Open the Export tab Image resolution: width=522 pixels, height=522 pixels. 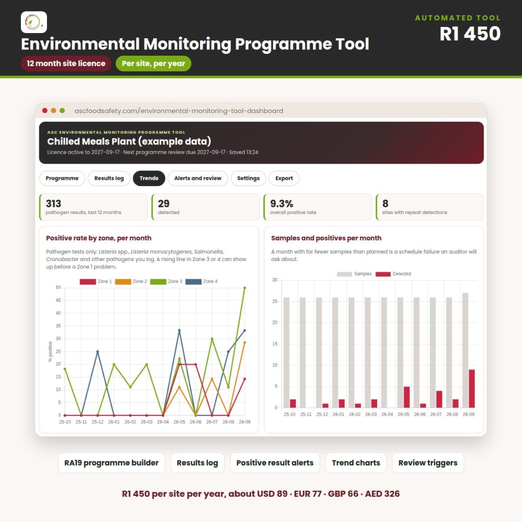coord(284,178)
